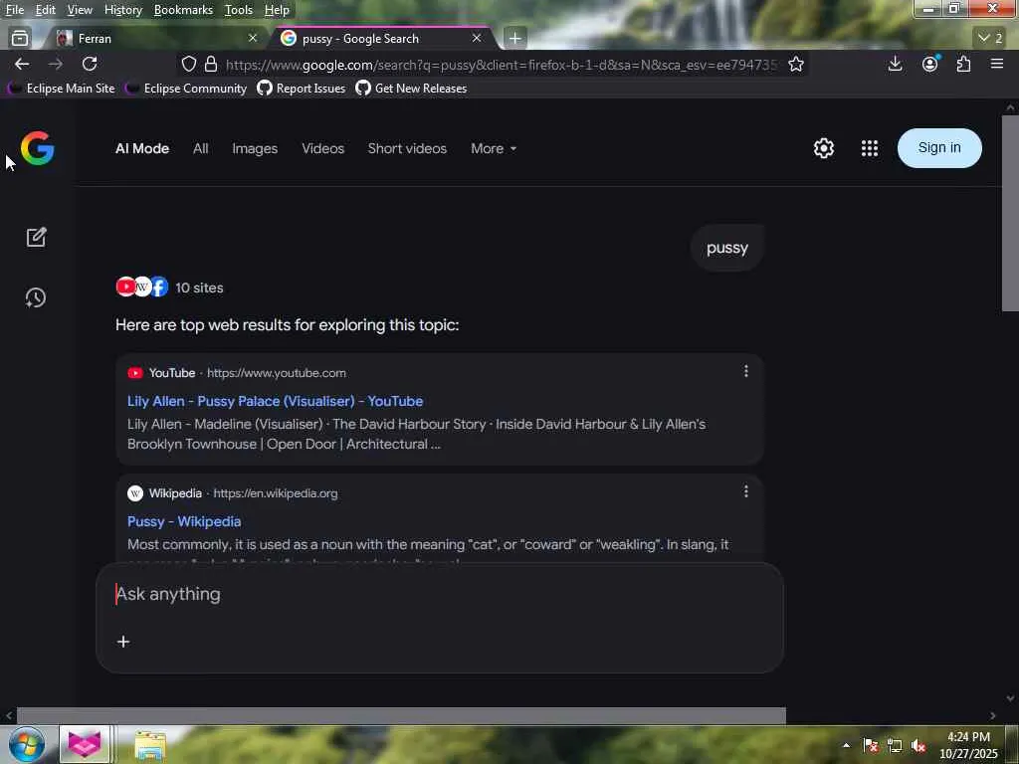Select the Images tab
This screenshot has width=1019, height=764.
(x=255, y=149)
